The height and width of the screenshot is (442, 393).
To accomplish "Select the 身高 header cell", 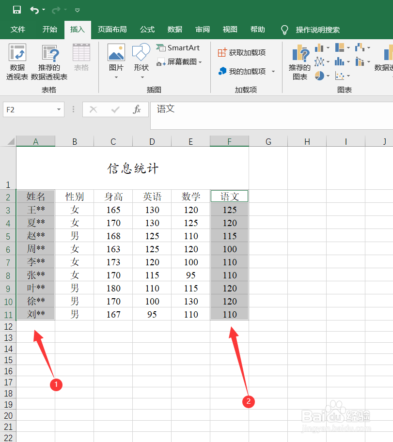I will tap(113, 196).
